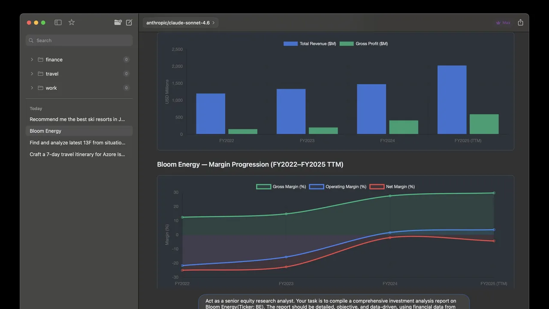The width and height of the screenshot is (549, 309).
Task: Expand the work folder chevron
Action: tap(32, 88)
